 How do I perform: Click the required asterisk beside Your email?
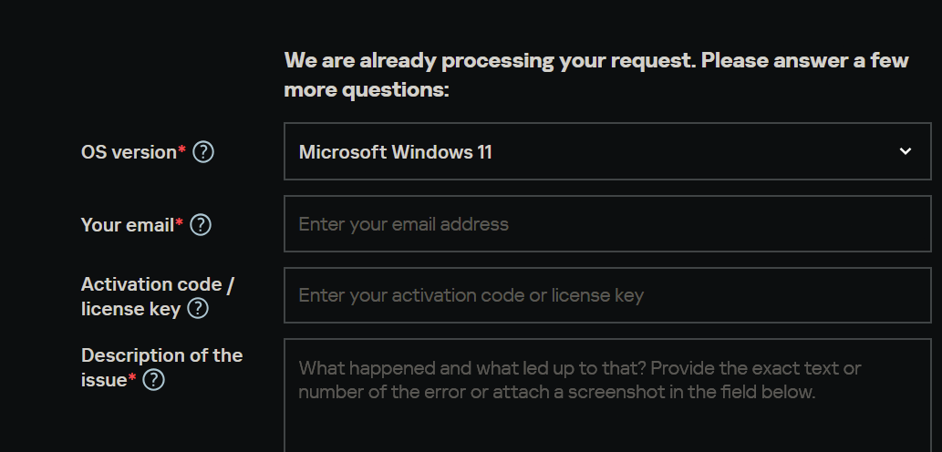click(x=179, y=222)
